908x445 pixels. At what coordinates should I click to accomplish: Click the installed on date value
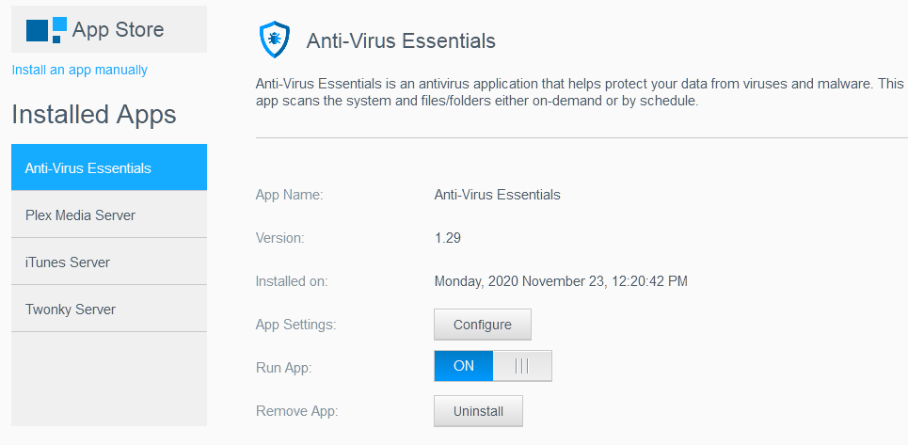coord(561,282)
